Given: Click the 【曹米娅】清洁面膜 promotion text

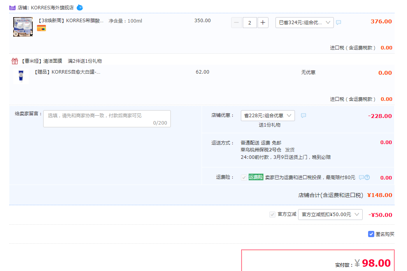Looking at the screenshot, I should [x=41, y=61].
